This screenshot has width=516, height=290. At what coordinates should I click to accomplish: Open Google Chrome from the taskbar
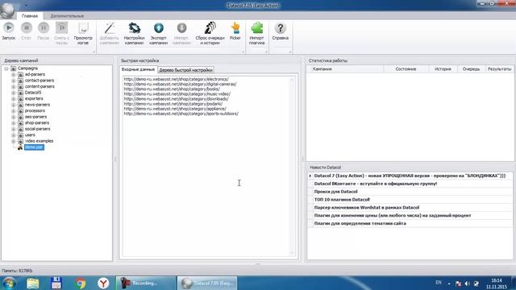80,283
